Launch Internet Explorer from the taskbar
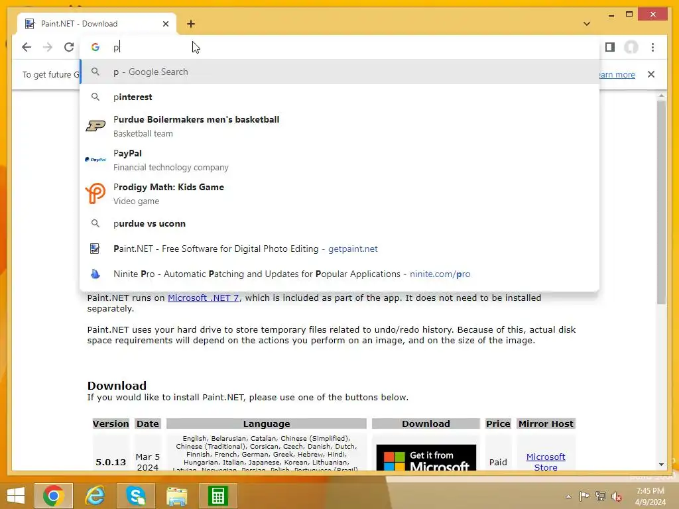The width and height of the screenshot is (679, 509). pos(95,496)
